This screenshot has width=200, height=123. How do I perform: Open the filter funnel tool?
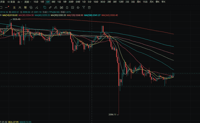(84, 7)
